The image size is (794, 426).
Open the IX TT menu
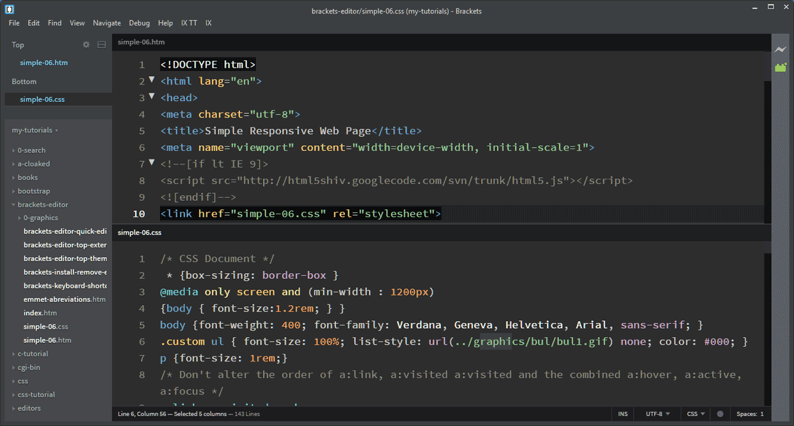(189, 23)
